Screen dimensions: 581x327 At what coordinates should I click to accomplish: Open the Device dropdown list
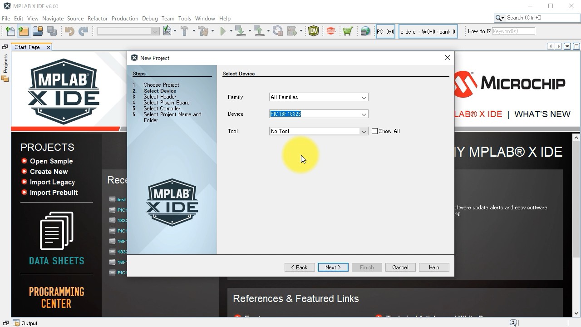364,114
